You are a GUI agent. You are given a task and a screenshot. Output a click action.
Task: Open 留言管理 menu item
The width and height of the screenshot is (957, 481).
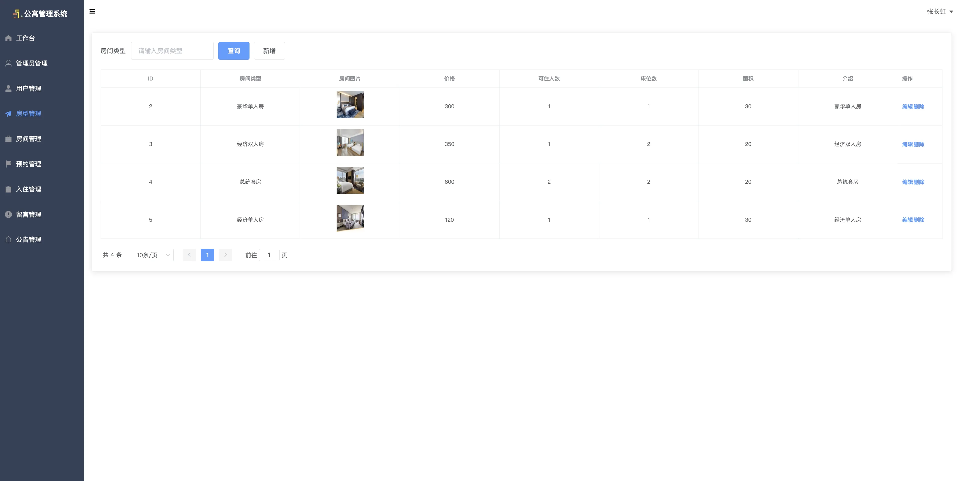coord(29,214)
